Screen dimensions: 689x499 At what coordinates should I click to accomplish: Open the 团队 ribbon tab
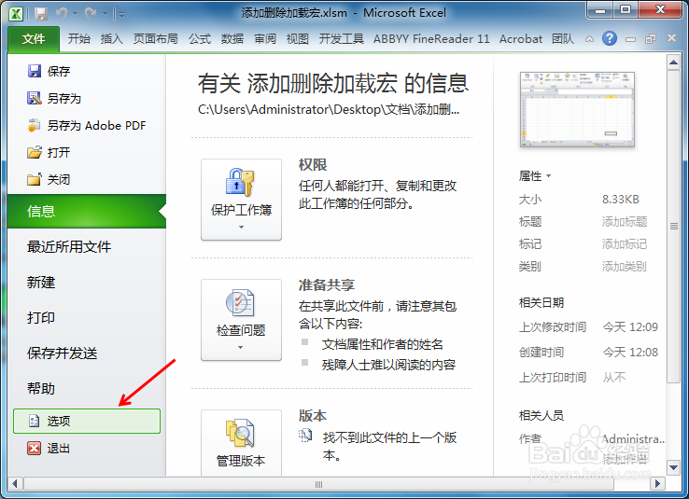563,39
